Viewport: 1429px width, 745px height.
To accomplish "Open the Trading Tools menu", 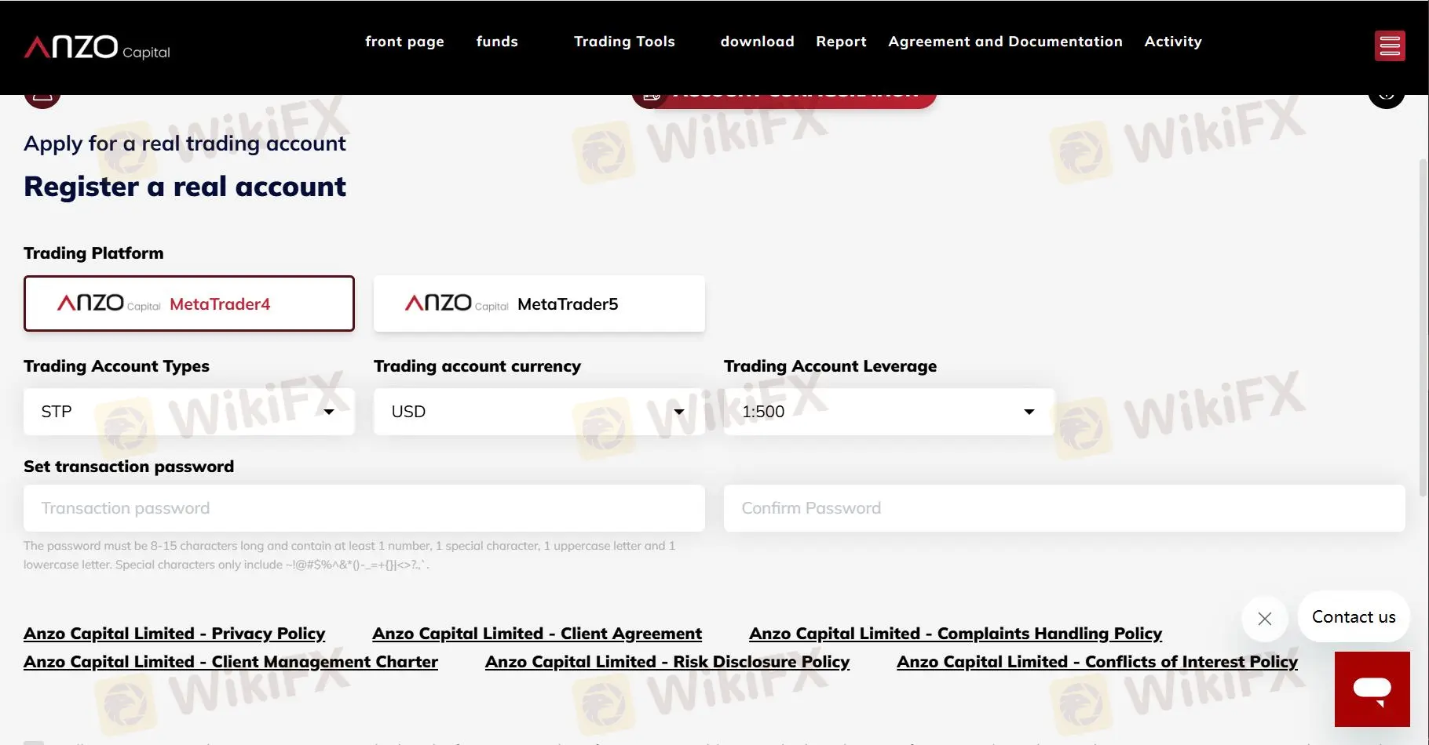I will tap(624, 42).
